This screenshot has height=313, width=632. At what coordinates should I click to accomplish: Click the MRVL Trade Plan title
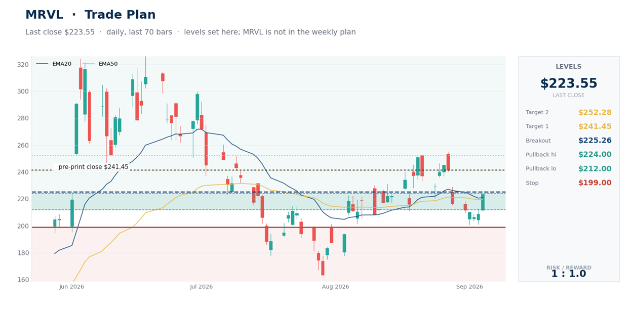click(x=91, y=15)
